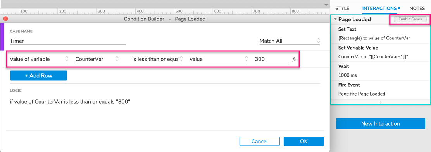The image size is (431, 152).
Task: Toggle the Enable Cases button
Action: [x=410, y=19]
